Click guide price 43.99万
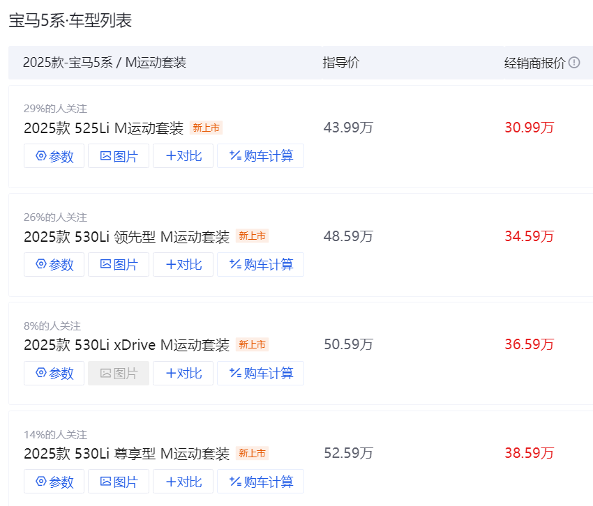The width and height of the screenshot is (593, 506). pyautogui.click(x=348, y=128)
